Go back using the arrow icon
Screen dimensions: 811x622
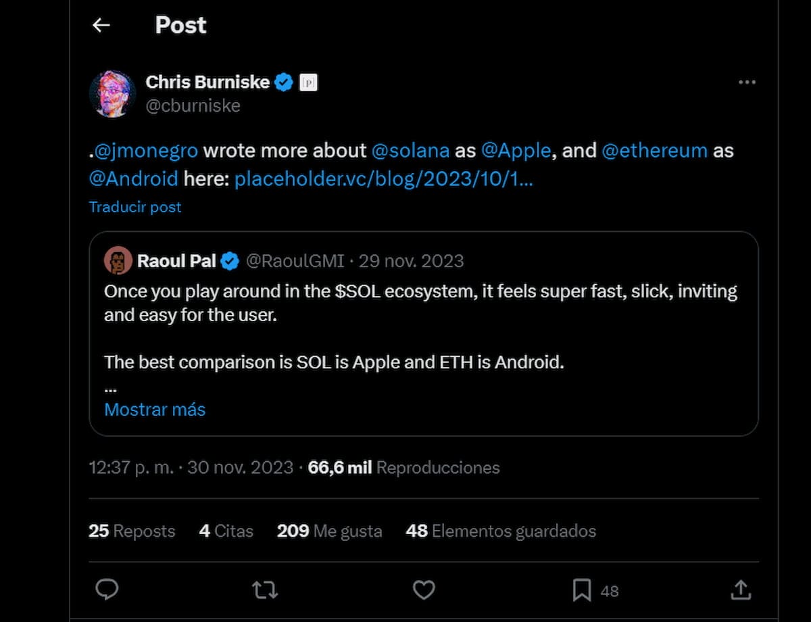[x=101, y=25]
